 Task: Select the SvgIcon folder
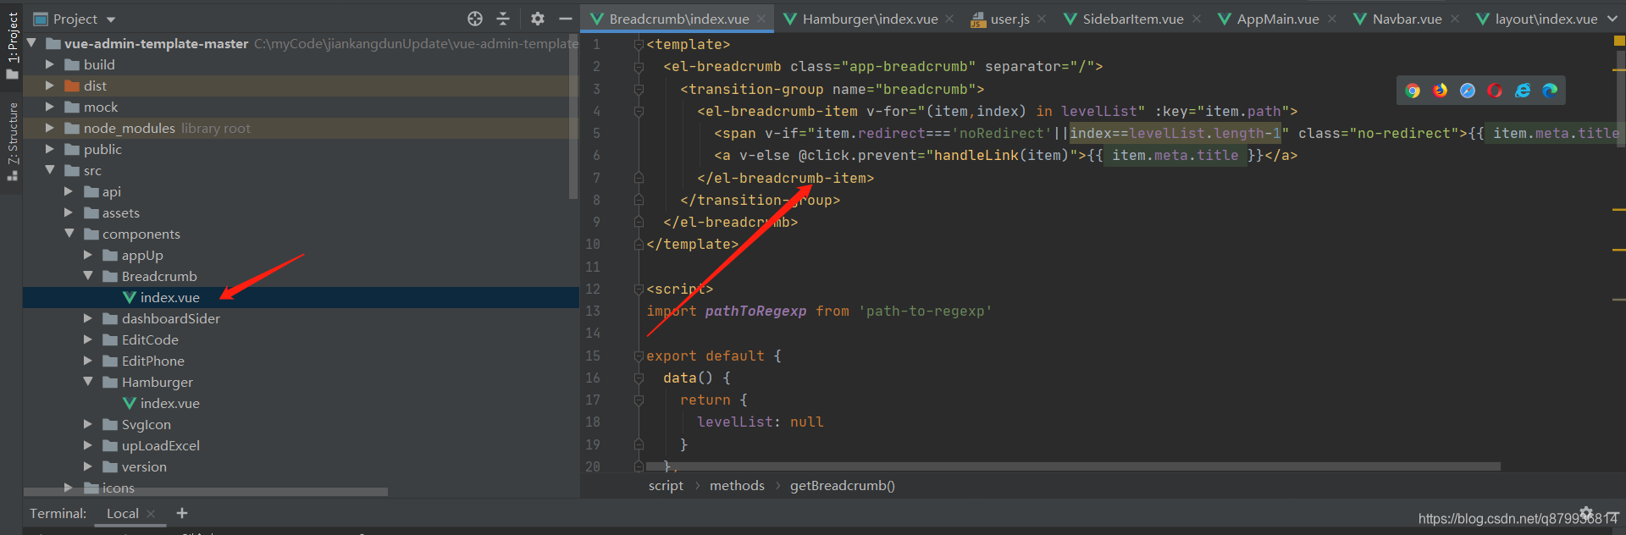point(146,424)
